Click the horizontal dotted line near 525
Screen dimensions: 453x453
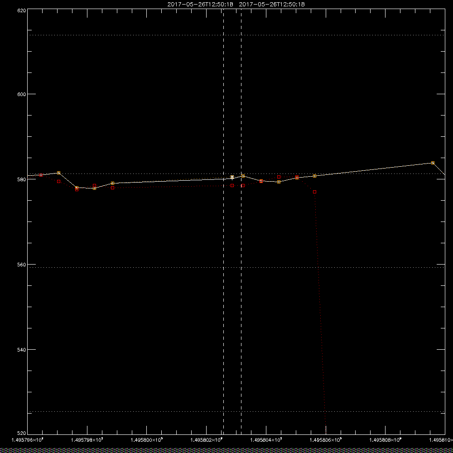click(x=236, y=411)
